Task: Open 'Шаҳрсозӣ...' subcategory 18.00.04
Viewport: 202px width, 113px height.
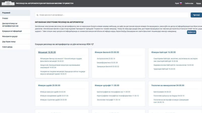Action: click(60, 66)
